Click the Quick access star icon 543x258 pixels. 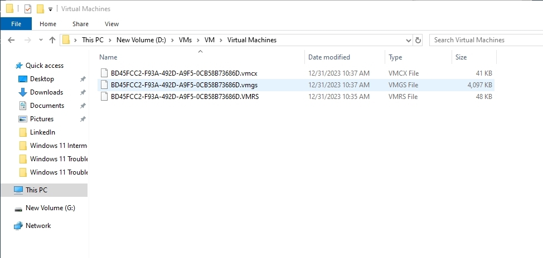[20, 66]
